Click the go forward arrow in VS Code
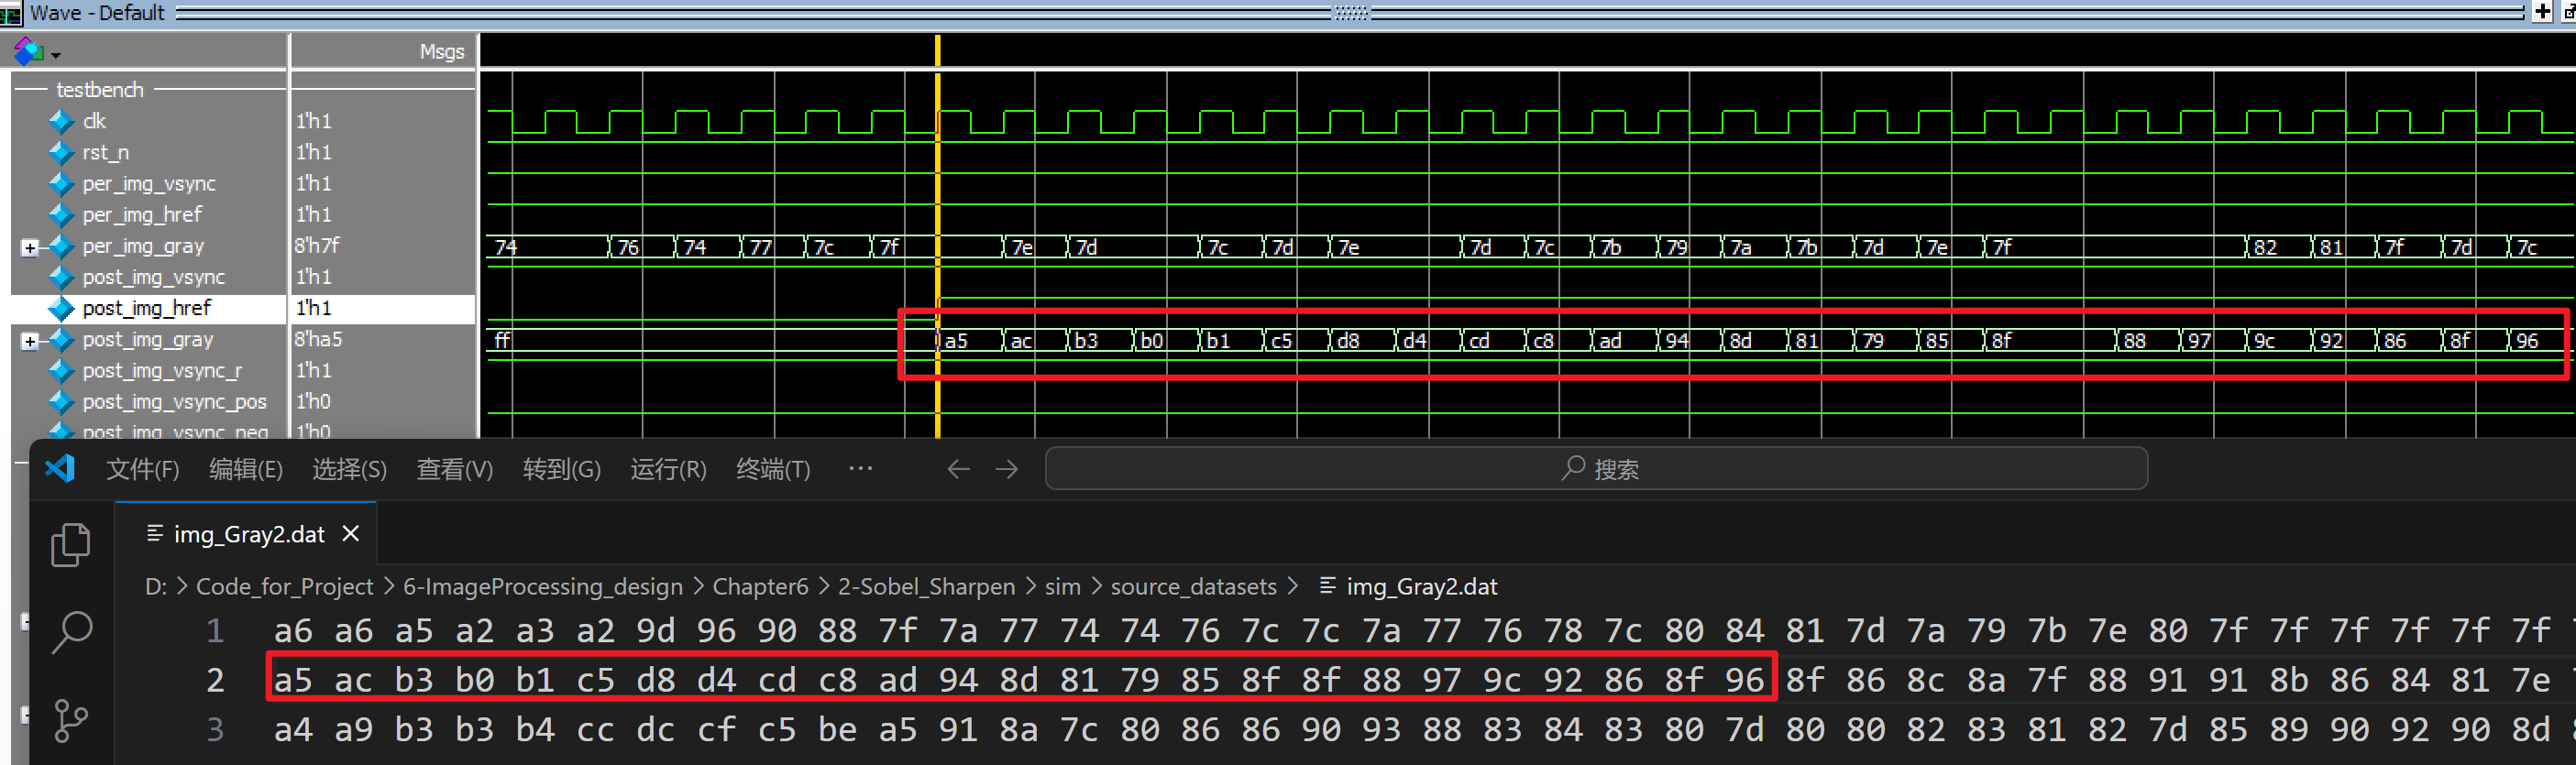 click(x=1006, y=469)
